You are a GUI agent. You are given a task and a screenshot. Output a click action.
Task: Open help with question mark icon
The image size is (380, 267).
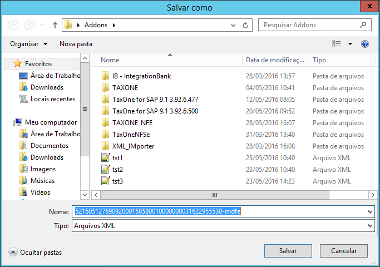365,44
